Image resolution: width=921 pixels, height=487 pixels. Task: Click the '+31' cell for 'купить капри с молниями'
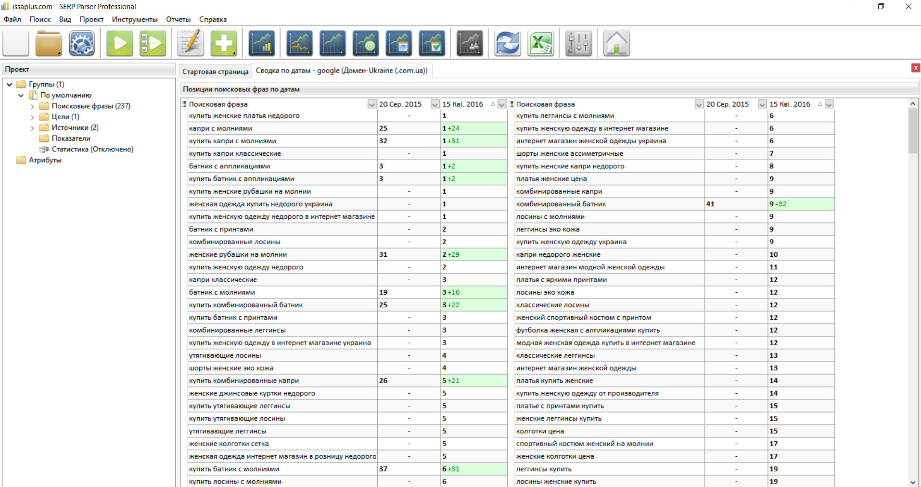pyautogui.click(x=473, y=141)
